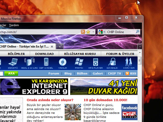This screenshot has height=122, width=163.
Task: Maximize the Firefox window
Action: (x=127, y=18)
